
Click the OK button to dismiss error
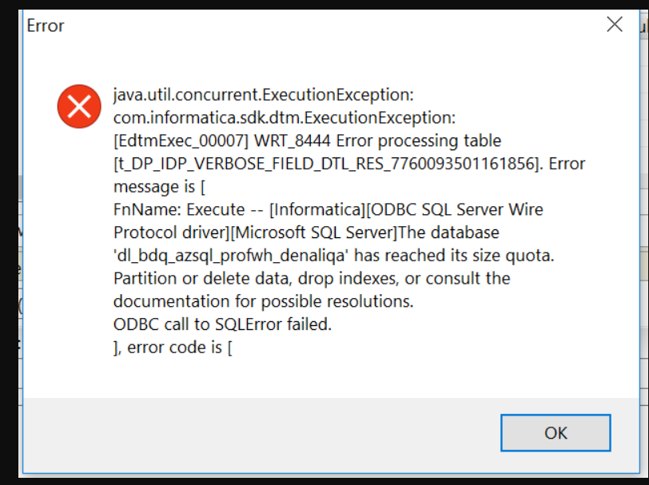(555, 433)
